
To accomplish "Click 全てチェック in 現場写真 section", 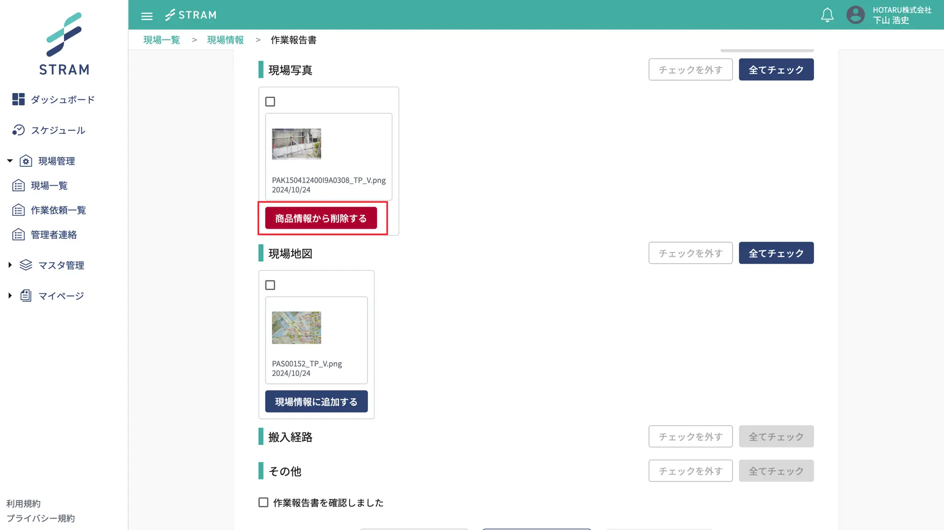I will 776,70.
